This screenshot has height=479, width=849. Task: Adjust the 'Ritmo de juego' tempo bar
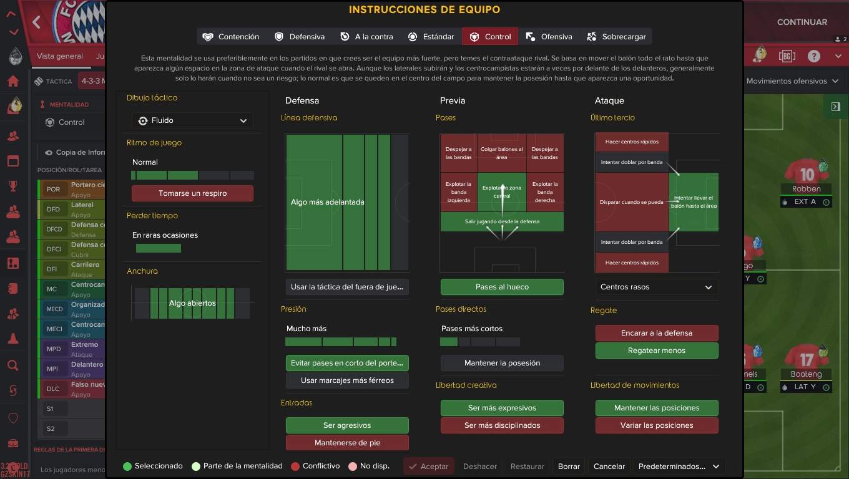point(192,175)
